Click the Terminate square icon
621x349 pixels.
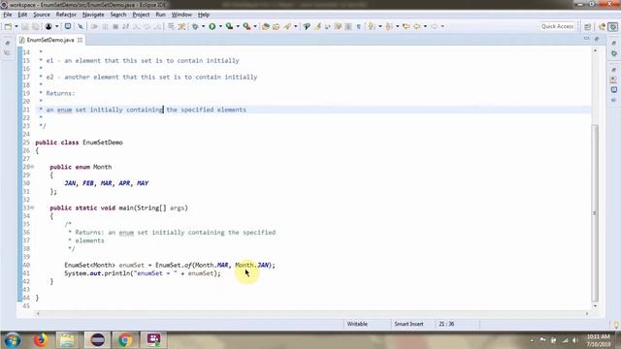[x=115, y=26]
